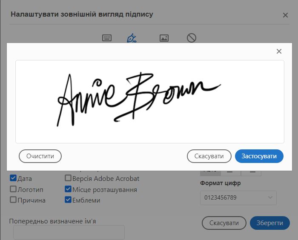This screenshot has width=298, height=240.
Task: Toggle the Дата checkbox
Action: click(x=13, y=178)
